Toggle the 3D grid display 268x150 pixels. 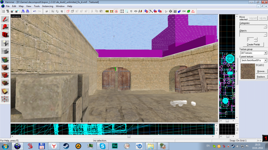pyautogui.click(x=8, y=11)
